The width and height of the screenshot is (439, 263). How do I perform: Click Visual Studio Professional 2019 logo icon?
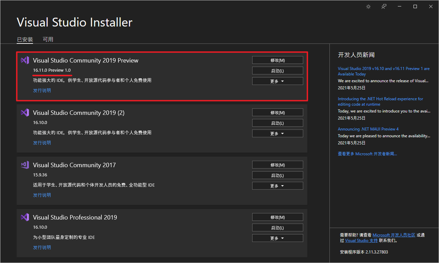pyautogui.click(x=25, y=217)
